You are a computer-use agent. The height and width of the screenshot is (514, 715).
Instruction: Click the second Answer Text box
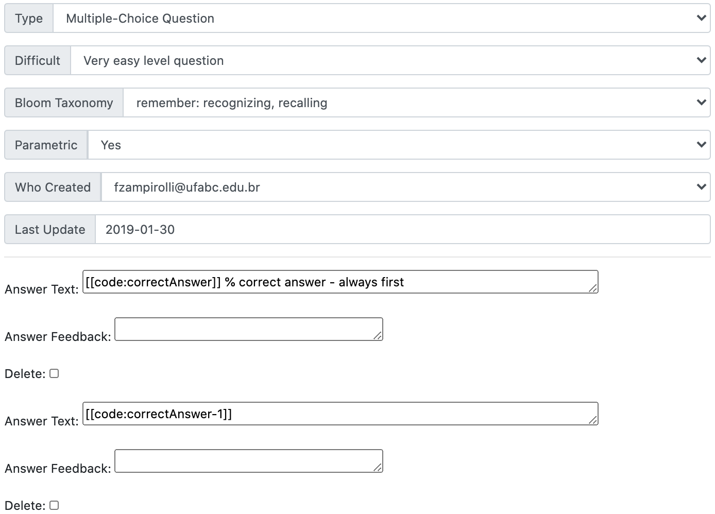pyautogui.click(x=340, y=414)
